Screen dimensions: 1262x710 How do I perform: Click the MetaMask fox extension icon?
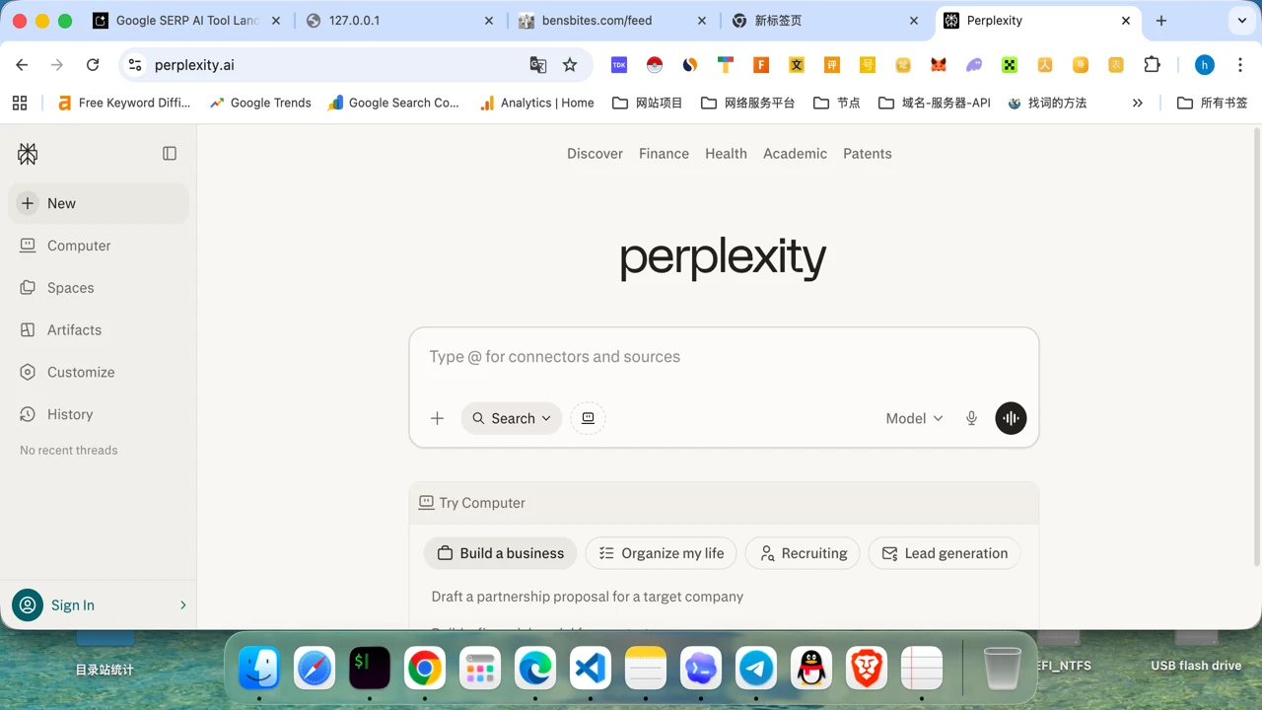click(x=939, y=65)
